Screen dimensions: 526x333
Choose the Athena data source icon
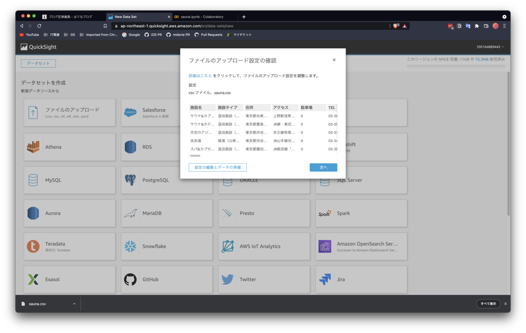(33, 147)
